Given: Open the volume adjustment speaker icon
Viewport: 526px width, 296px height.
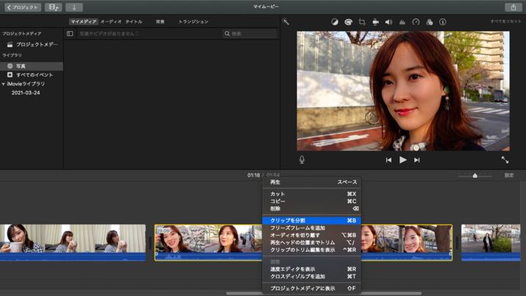Looking at the screenshot, I should click(x=388, y=22).
